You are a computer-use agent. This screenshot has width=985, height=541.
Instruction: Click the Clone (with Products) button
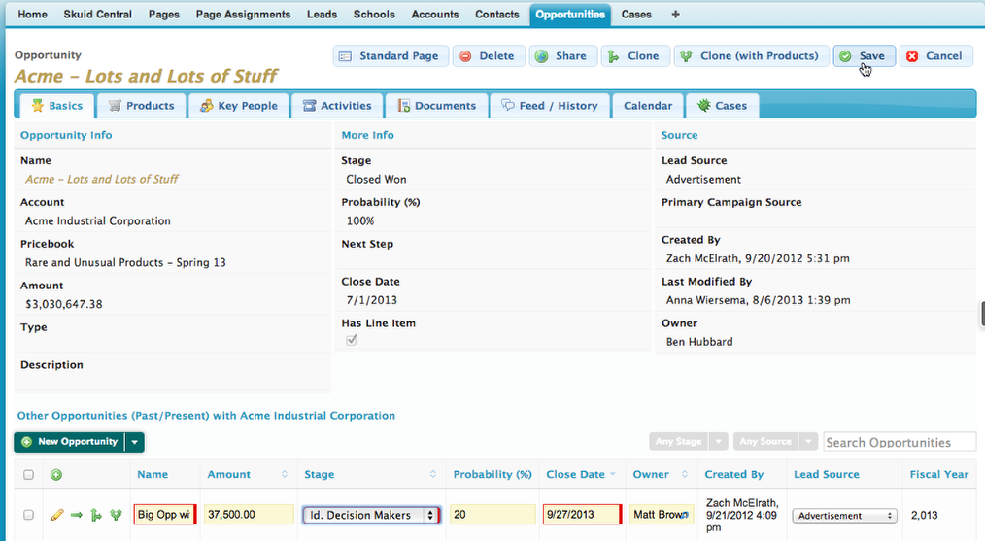(751, 56)
